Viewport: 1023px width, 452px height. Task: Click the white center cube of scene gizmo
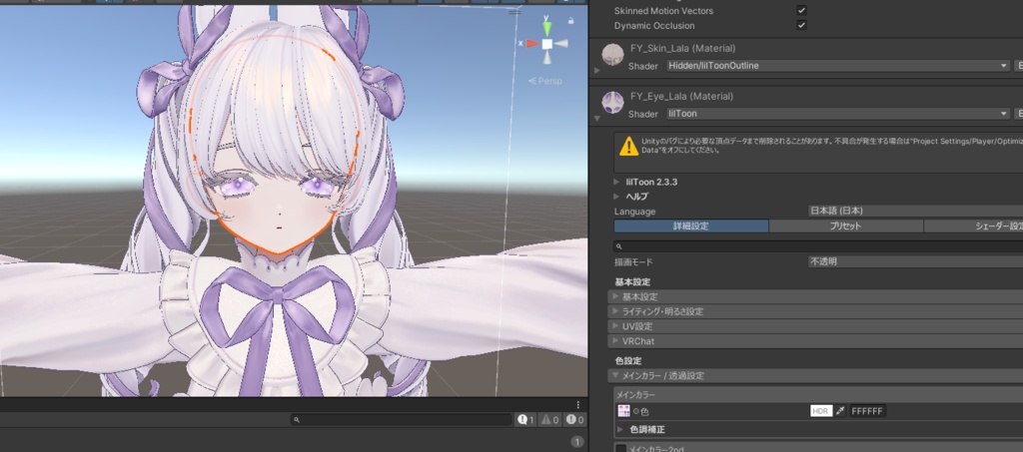(547, 44)
